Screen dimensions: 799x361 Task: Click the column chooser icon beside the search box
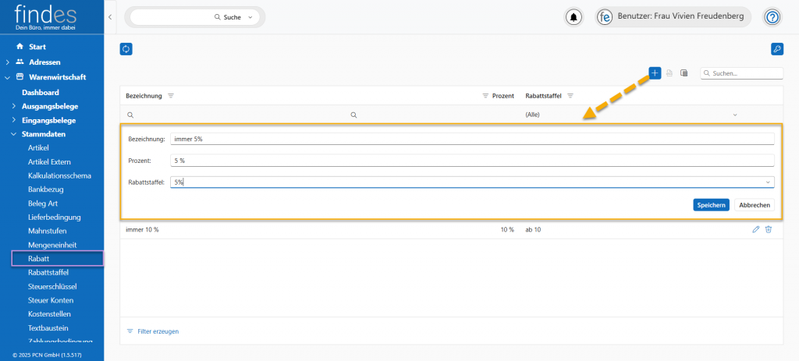pos(684,73)
